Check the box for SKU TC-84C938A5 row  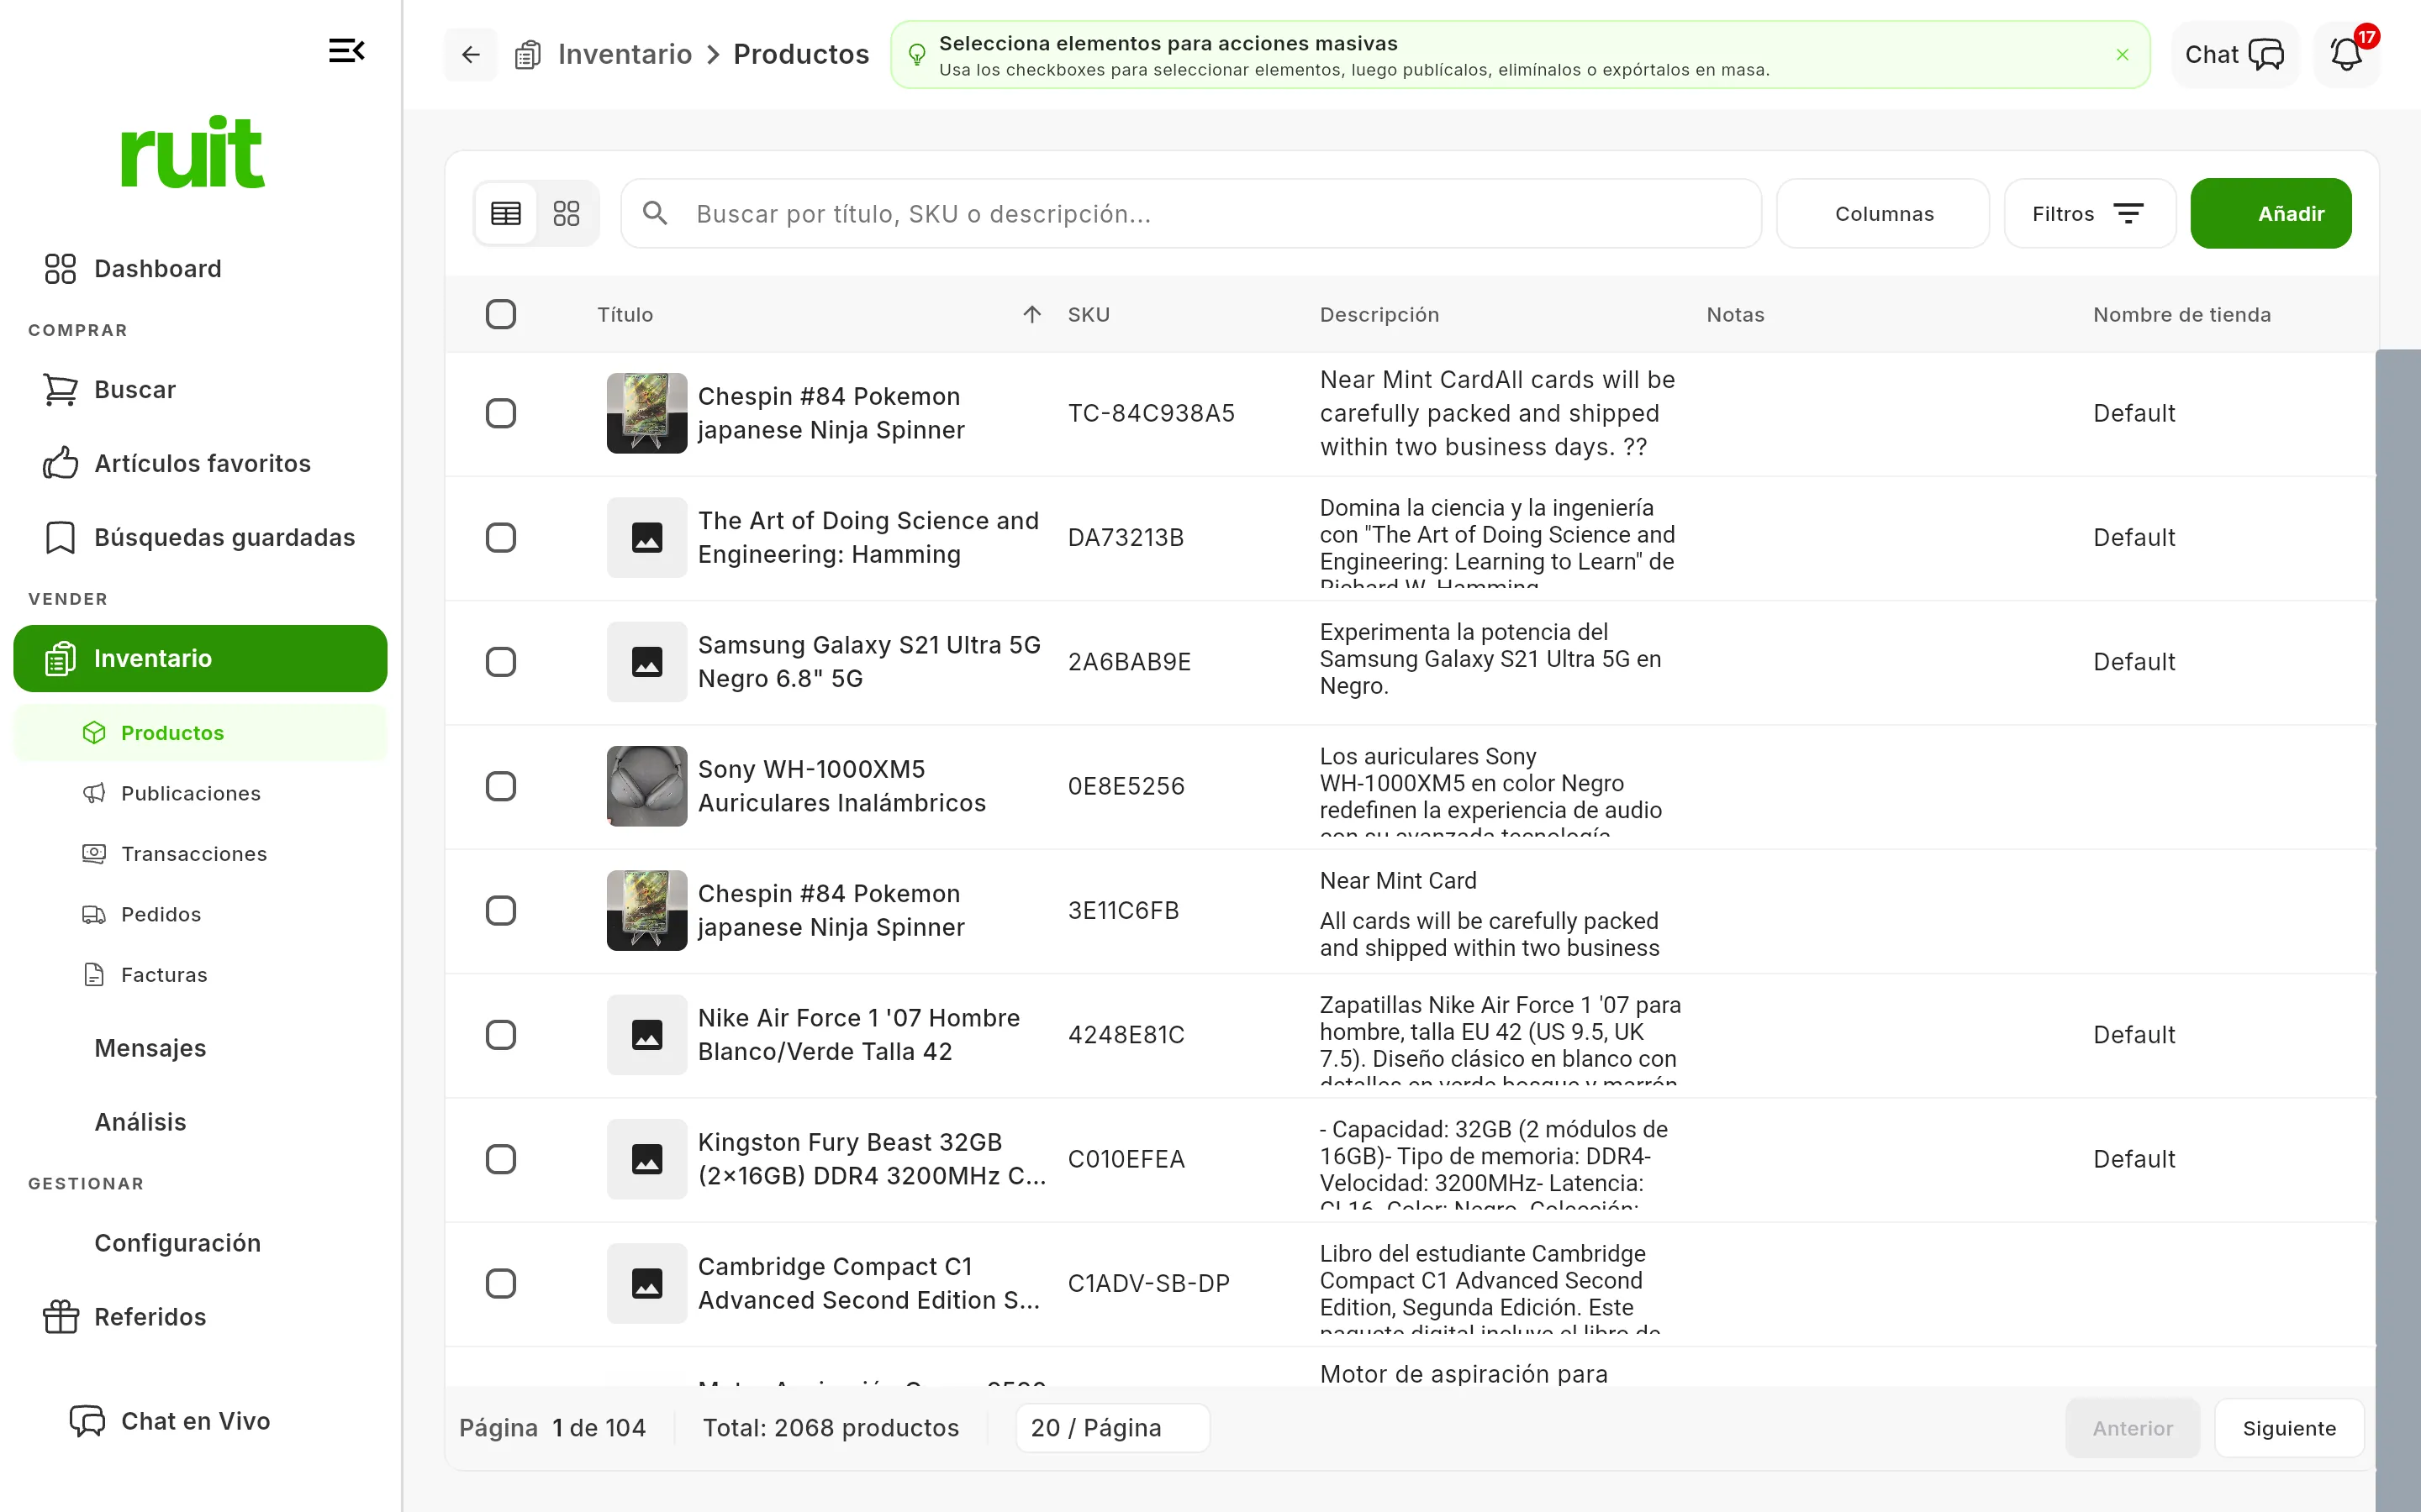pyautogui.click(x=501, y=413)
